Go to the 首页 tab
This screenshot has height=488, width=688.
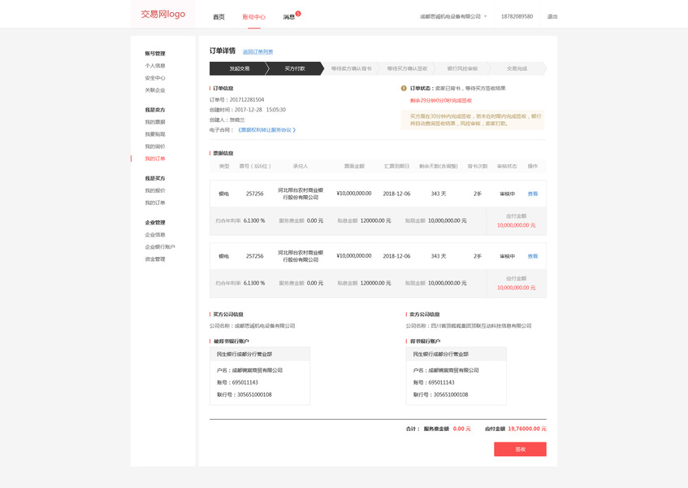tap(219, 17)
